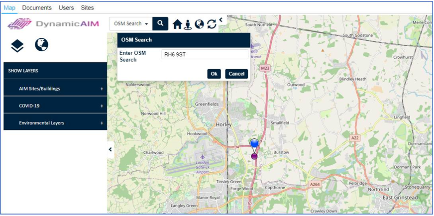Click the blue map pin marker
The image size is (434, 216).
pyautogui.click(x=254, y=144)
